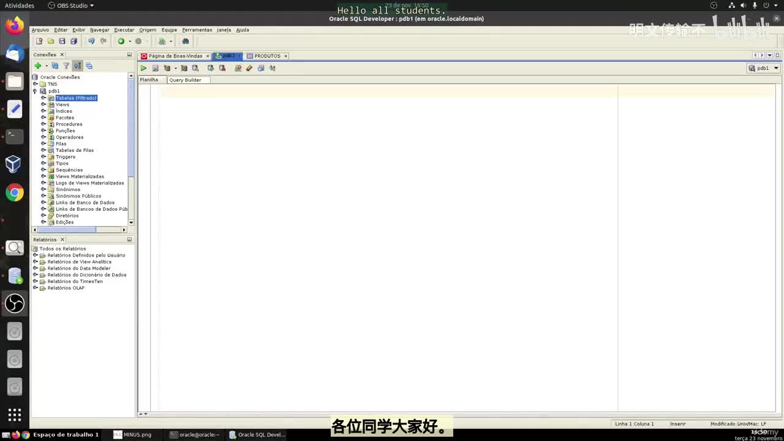Expand the Procedures tree node
This screenshot has width=784, height=441.
pos(43,124)
